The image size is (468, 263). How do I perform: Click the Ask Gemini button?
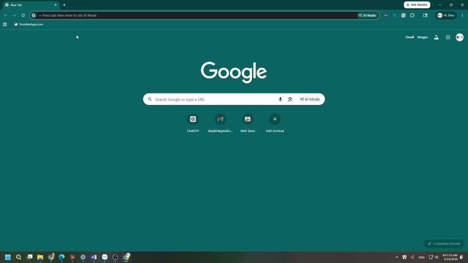[x=417, y=5]
